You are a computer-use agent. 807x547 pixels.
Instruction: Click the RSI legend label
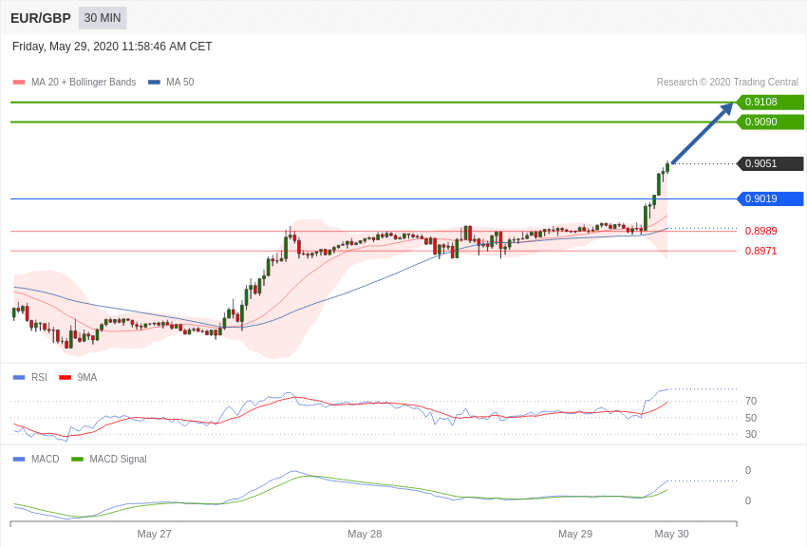(39, 377)
